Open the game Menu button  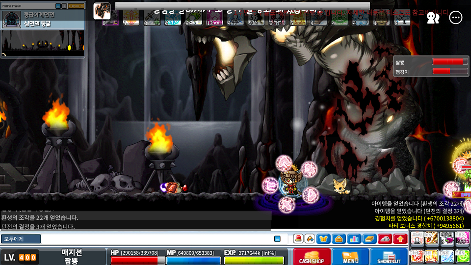coord(350,257)
